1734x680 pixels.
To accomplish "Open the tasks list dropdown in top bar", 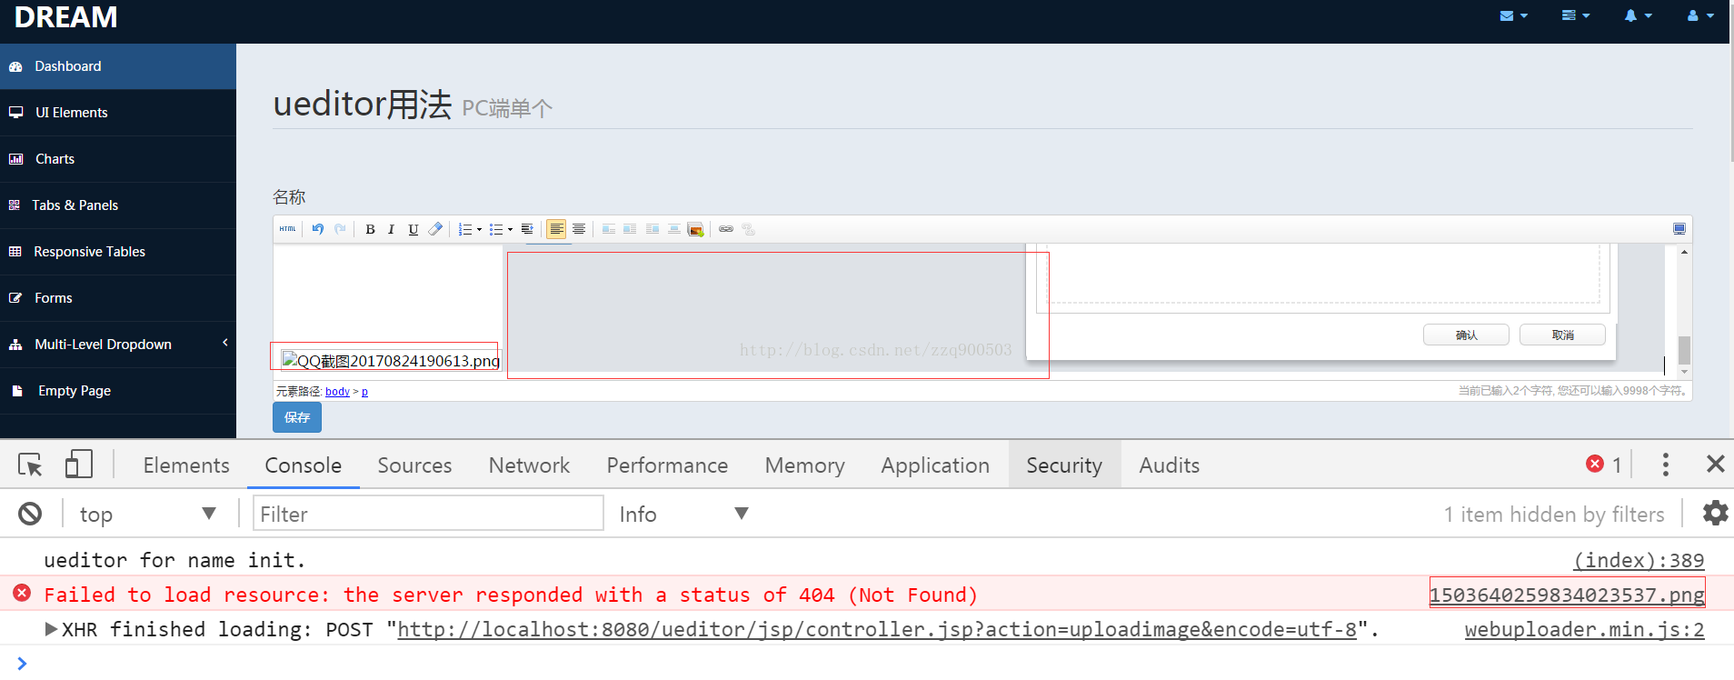I will (x=1575, y=15).
